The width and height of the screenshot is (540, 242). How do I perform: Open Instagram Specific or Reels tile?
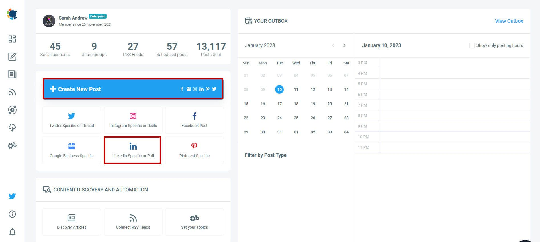click(133, 120)
